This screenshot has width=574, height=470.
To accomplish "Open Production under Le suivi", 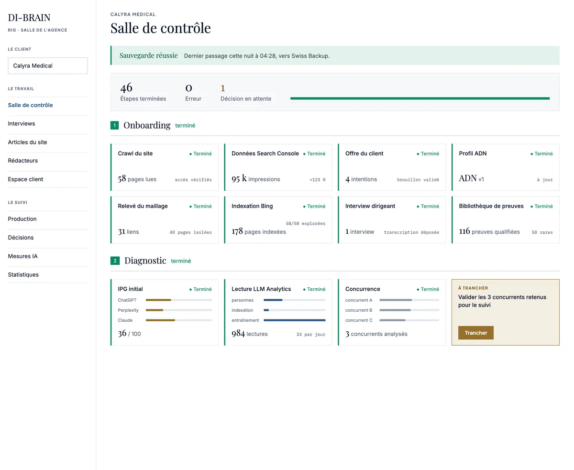I will pos(48,219).
